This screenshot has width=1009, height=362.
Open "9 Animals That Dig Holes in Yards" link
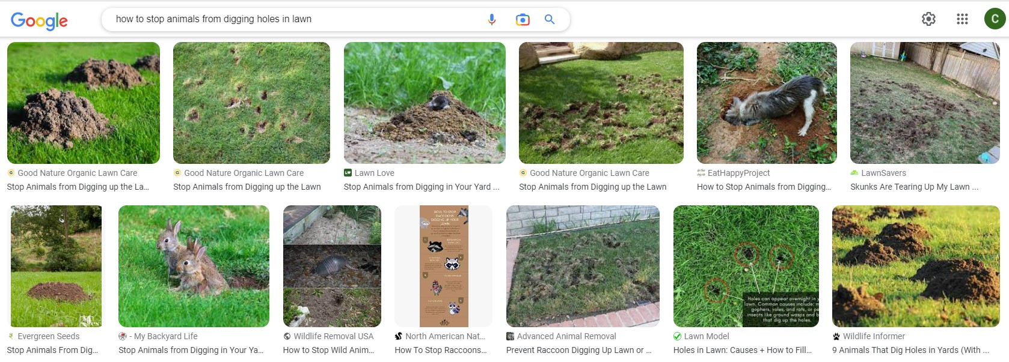[910, 350]
